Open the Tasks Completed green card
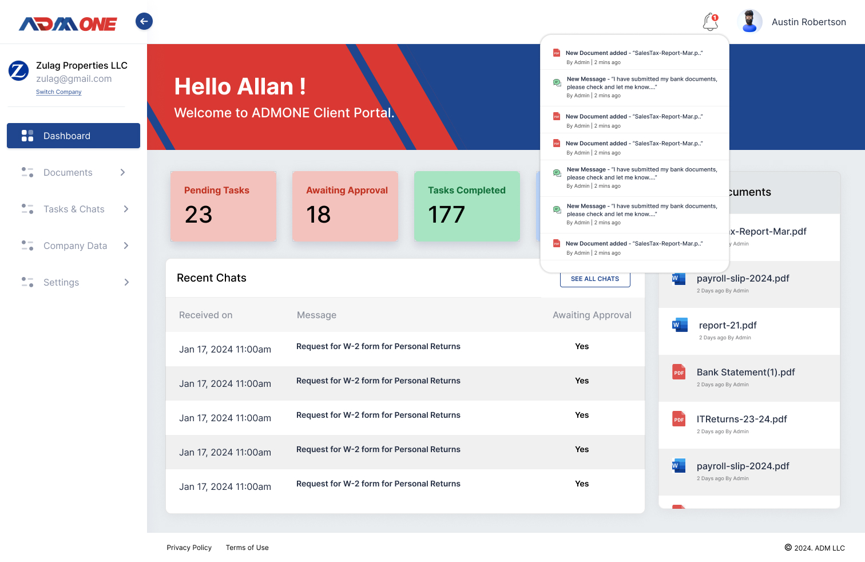This screenshot has width=865, height=562. [467, 206]
